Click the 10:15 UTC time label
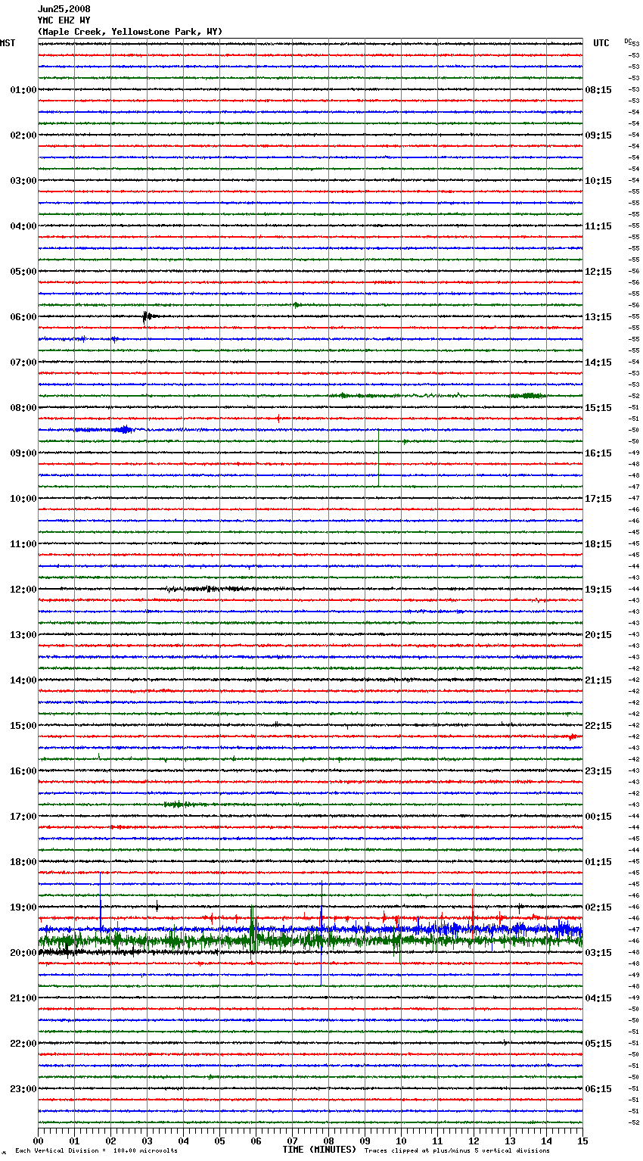This screenshot has height=1161, width=643. pyautogui.click(x=598, y=181)
